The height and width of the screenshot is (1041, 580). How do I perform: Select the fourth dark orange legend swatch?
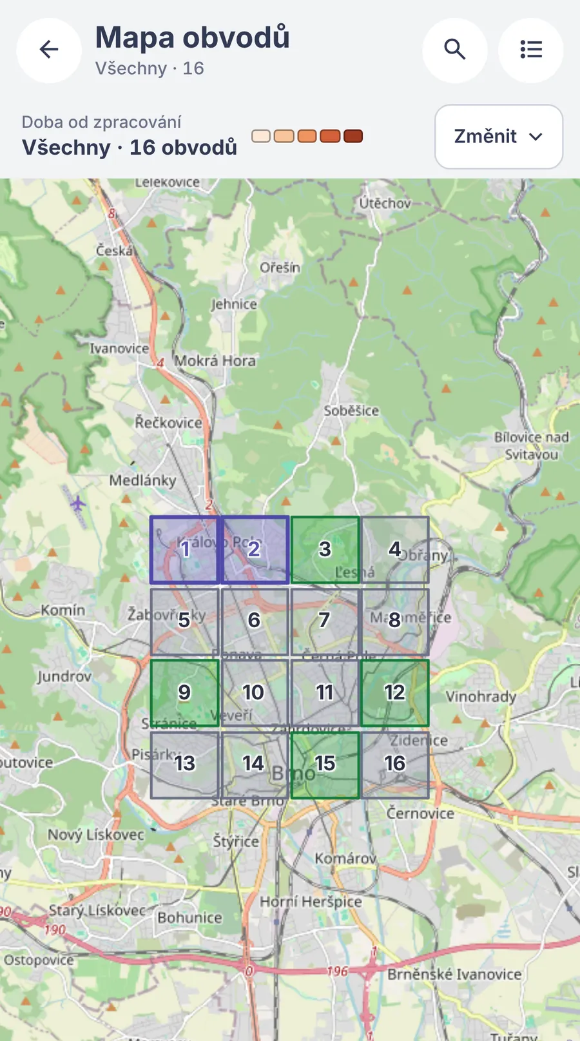[x=330, y=136]
